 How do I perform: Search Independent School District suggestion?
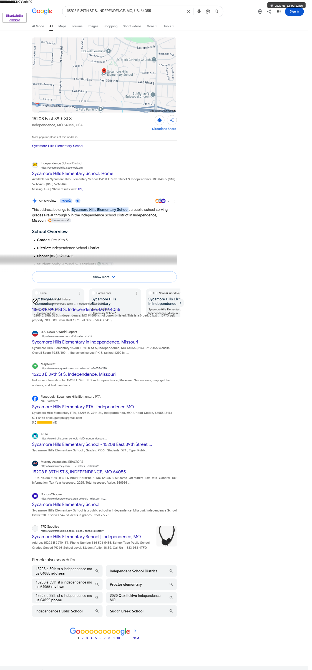[141, 571]
